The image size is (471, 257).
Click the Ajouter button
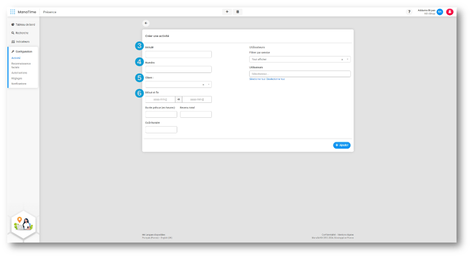[342, 146]
